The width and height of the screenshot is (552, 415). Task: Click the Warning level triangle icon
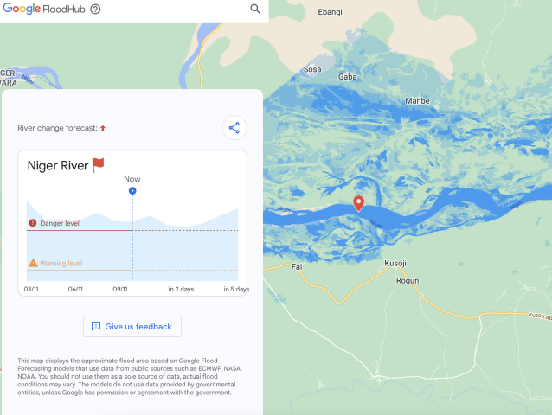(33, 263)
